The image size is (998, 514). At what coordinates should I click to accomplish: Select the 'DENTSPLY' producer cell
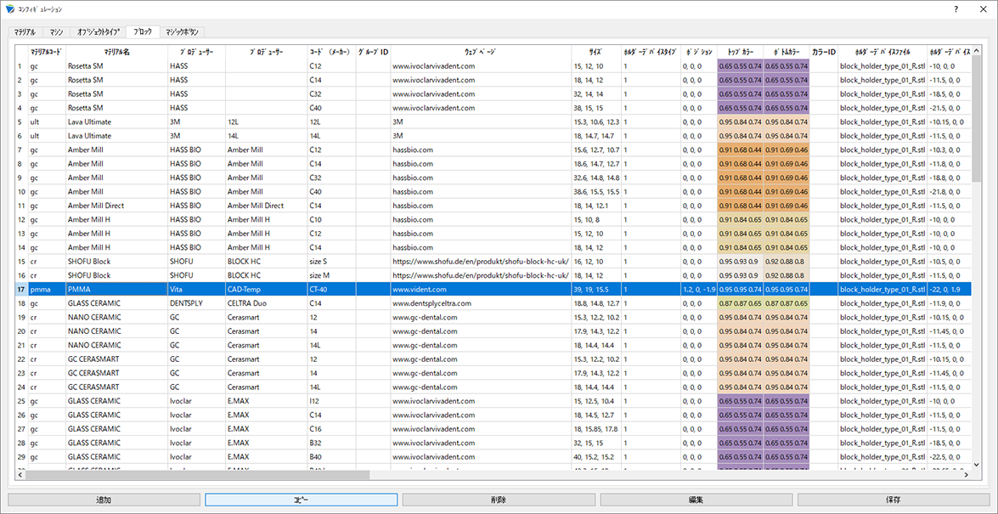197,304
